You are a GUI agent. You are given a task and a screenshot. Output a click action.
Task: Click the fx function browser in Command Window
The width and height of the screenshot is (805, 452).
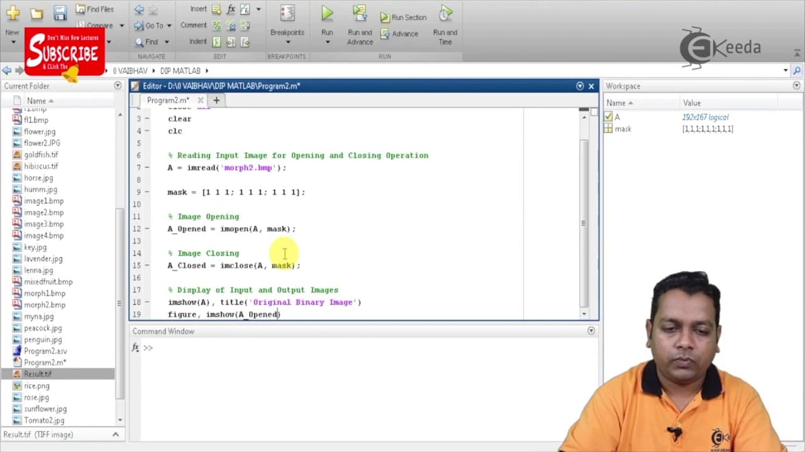click(x=135, y=348)
